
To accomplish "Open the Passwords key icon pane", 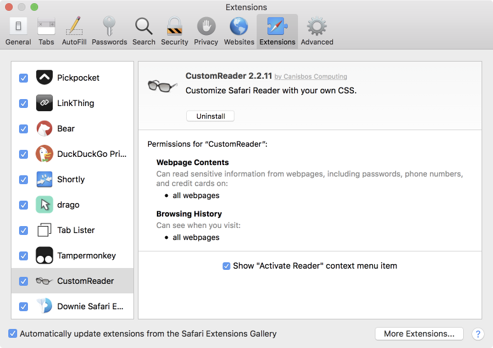I will pos(109,31).
